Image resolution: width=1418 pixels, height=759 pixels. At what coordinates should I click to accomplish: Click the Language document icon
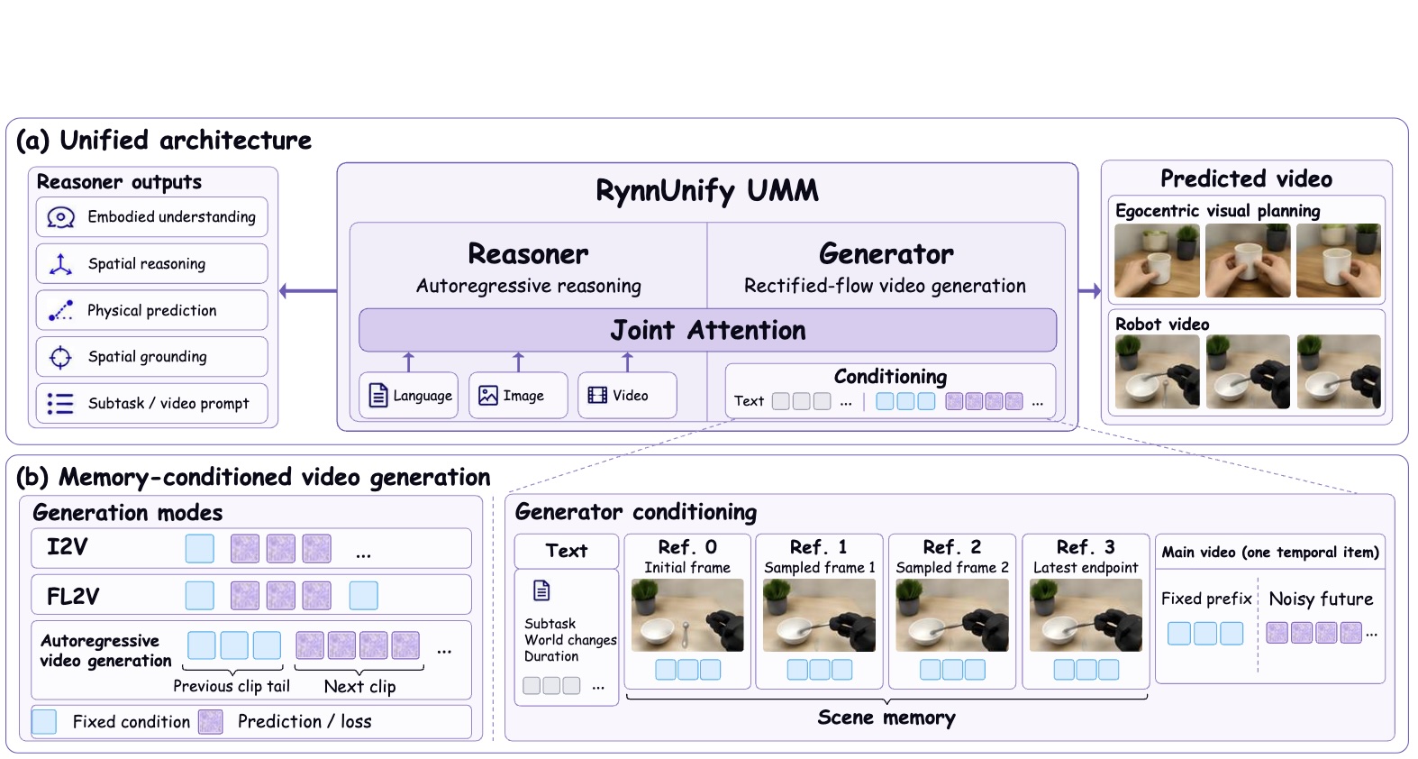378,396
